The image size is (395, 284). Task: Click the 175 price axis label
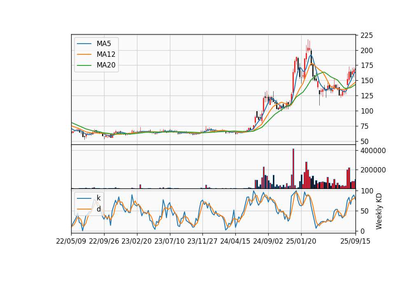367,65
